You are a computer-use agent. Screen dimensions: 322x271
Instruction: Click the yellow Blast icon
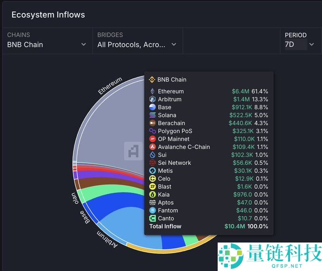(x=152, y=187)
